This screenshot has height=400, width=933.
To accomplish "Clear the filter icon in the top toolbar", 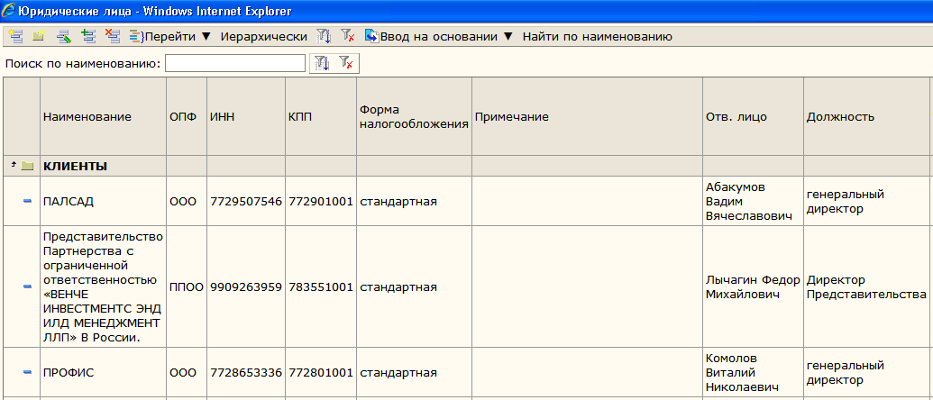I will (348, 36).
